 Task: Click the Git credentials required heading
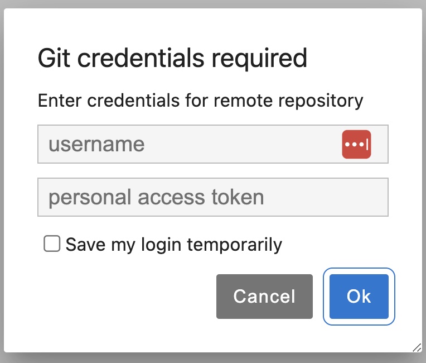tap(172, 58)
